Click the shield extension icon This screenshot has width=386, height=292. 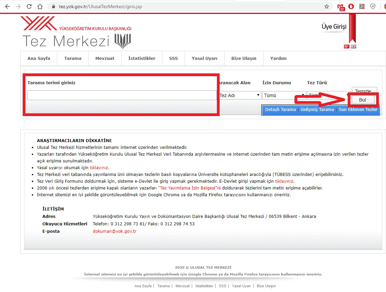(373, 7)
